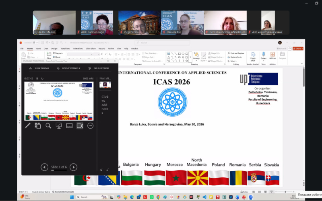Open Visual Studio Code from taskbar

pyautogui.click(x=204, y=197)
